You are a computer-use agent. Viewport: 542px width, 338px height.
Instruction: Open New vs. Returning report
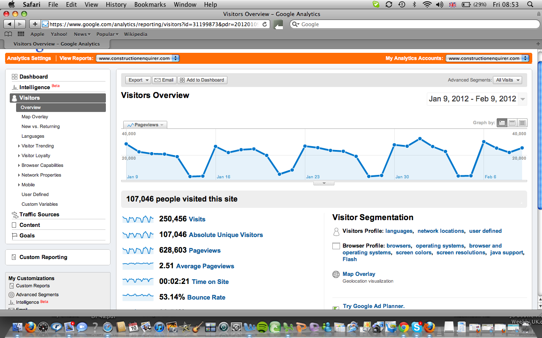click(x=41, y=127)
